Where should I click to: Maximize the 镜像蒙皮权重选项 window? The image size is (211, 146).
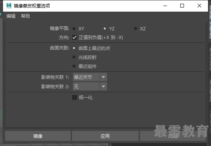click(182, 6)
